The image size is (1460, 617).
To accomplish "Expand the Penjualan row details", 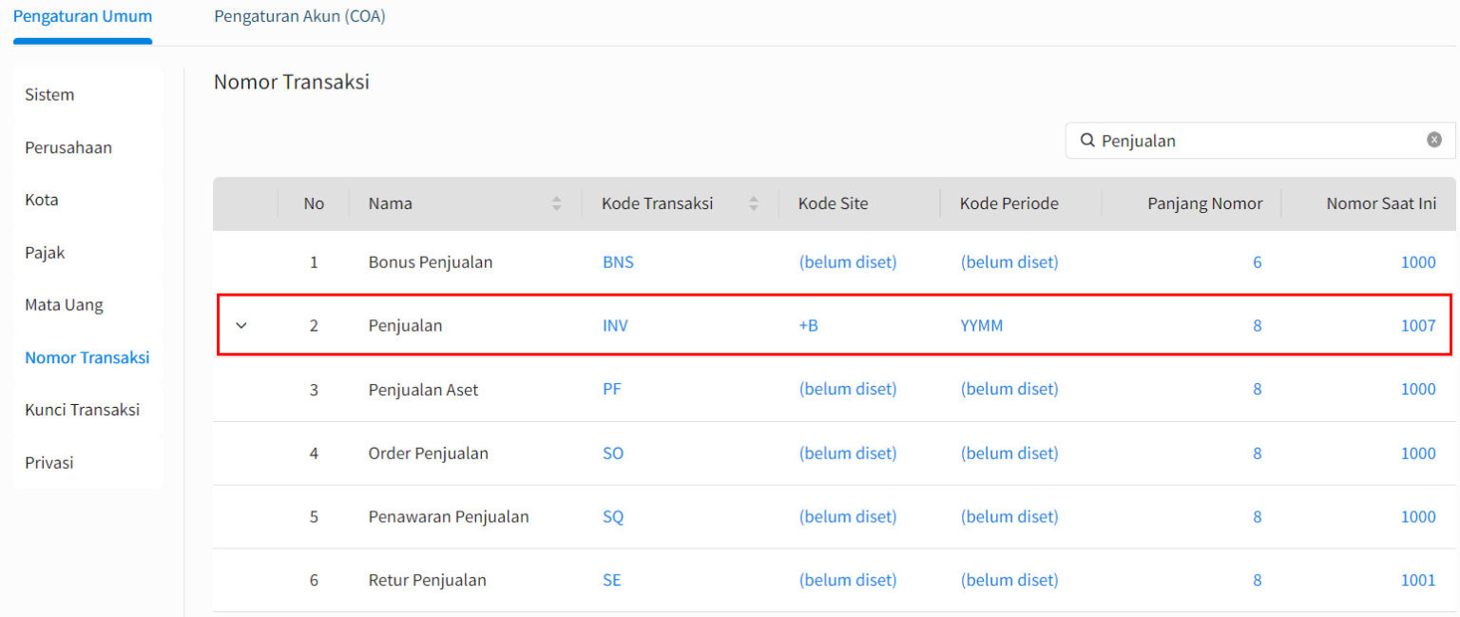I will (x=241, y=325).
